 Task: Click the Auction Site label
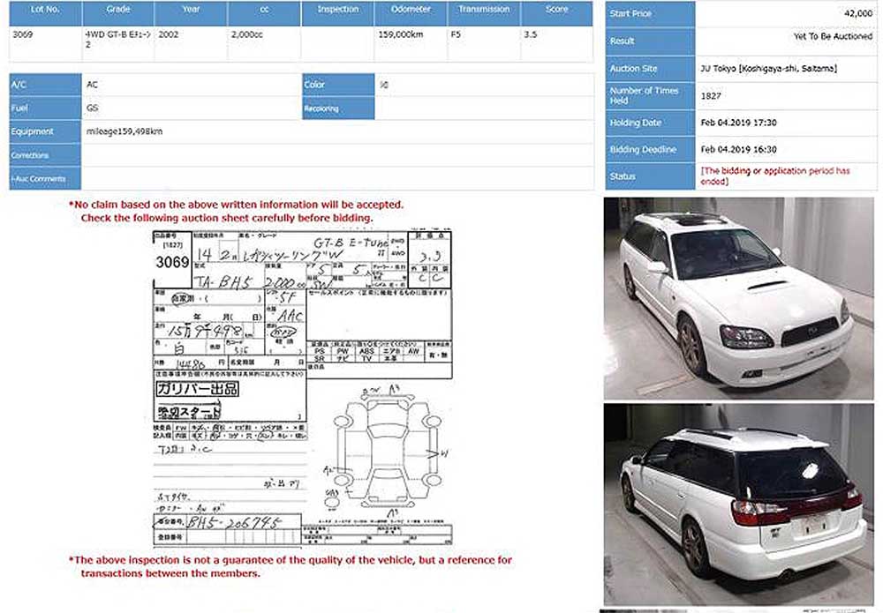tap(651, 69)
